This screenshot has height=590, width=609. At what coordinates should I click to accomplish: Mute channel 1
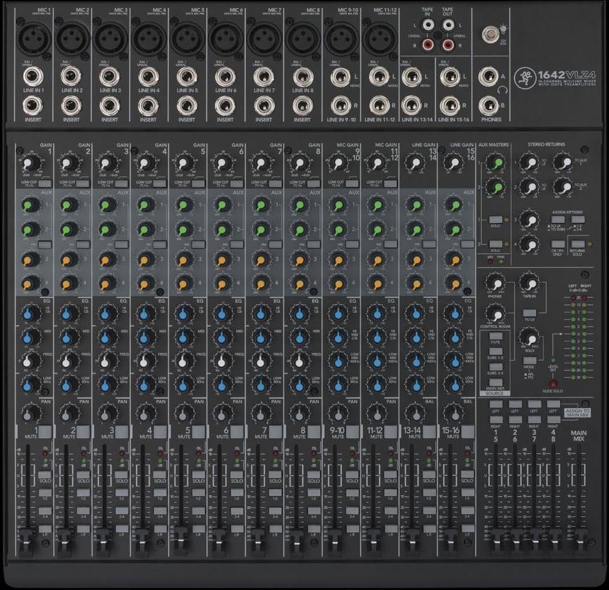pos(45,431)
